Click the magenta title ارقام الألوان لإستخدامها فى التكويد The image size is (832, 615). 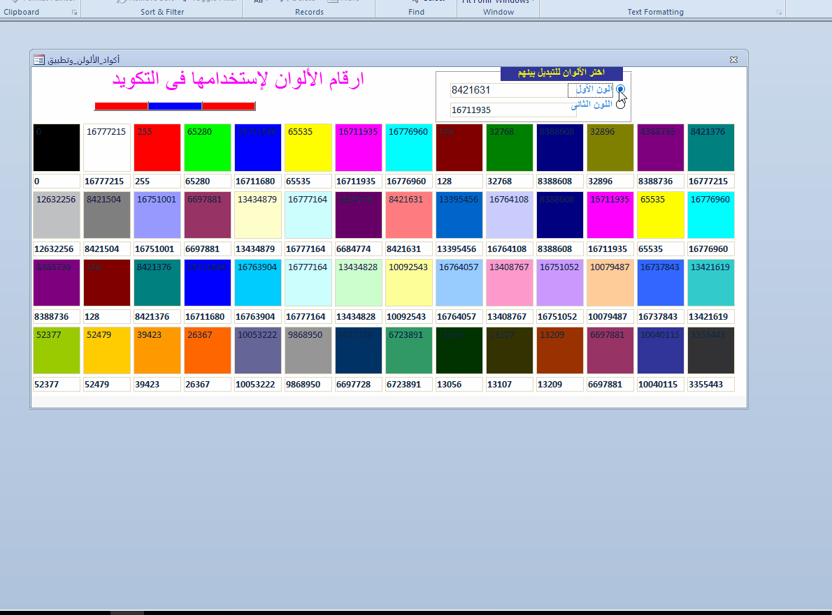[x=238, y=80]
